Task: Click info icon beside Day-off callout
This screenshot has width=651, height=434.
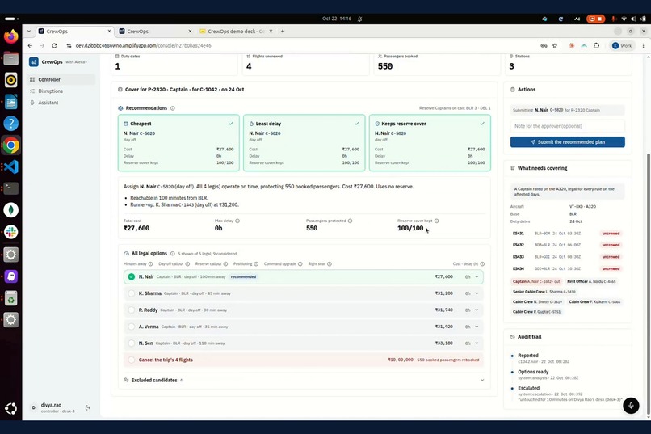Action: click(x=187, y=264)
